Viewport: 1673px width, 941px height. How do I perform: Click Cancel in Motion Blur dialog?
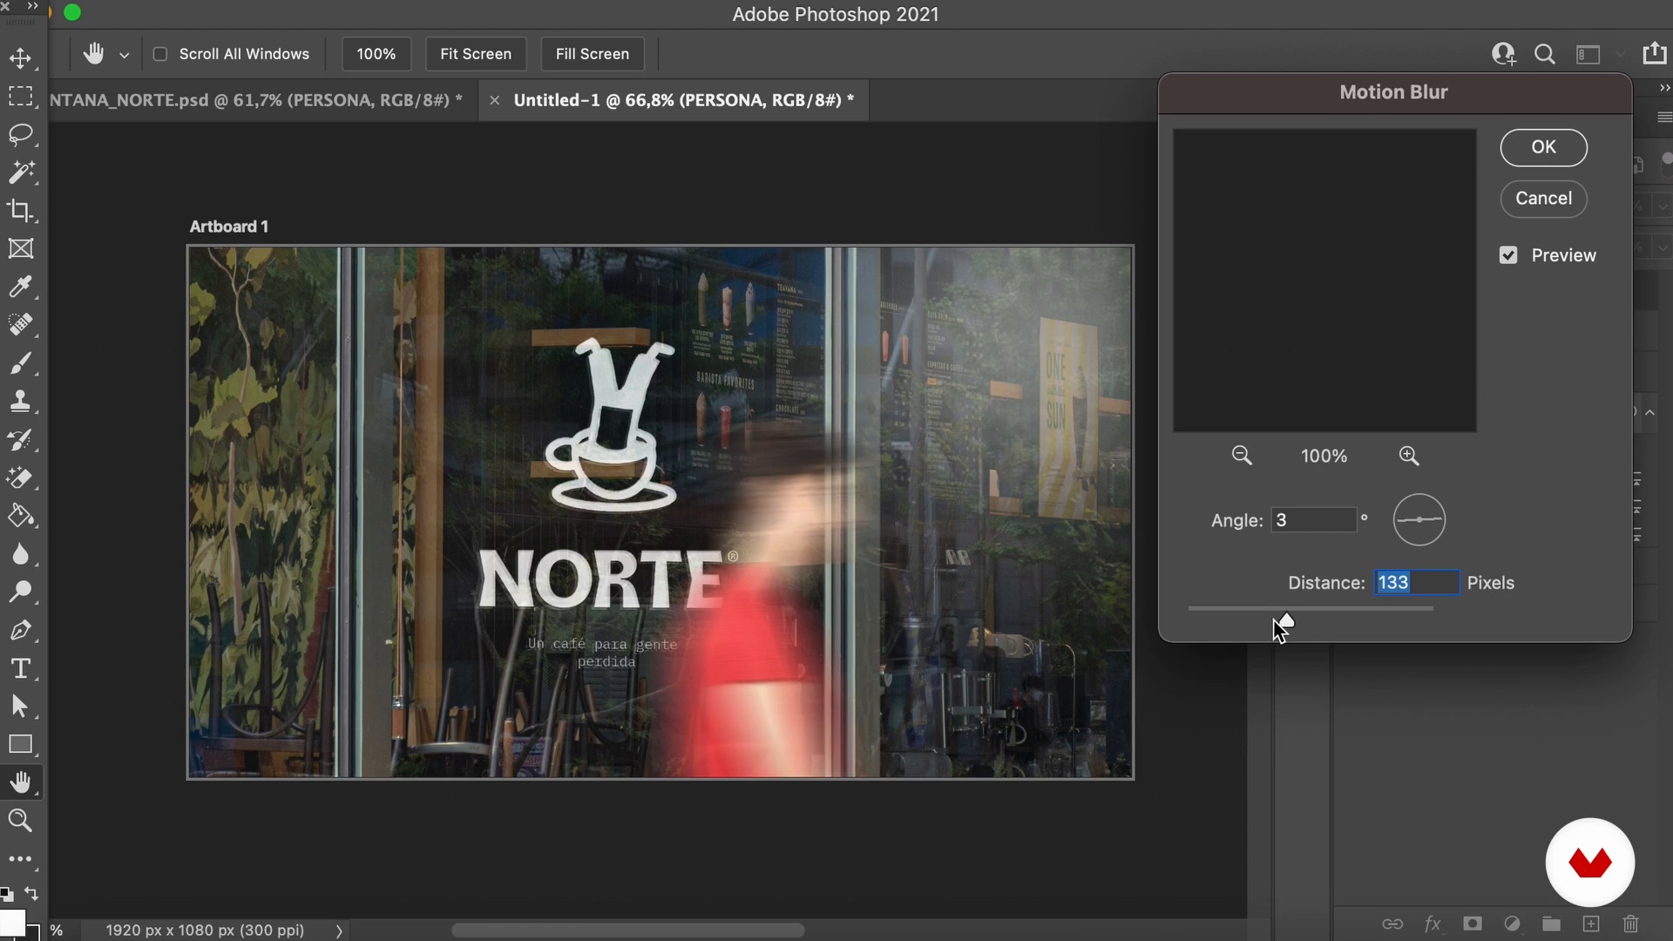[x=1543, y=199]
